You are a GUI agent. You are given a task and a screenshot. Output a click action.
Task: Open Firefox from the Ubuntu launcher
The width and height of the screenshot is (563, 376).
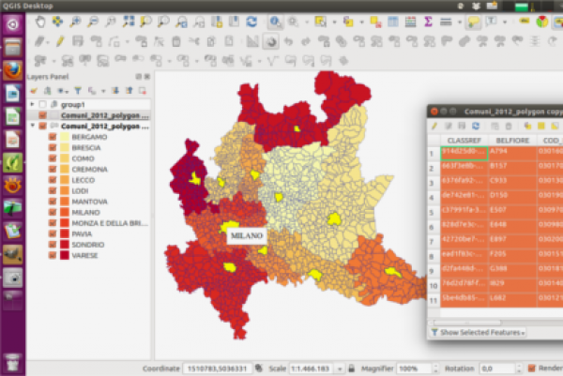click(x=12, y=70)
